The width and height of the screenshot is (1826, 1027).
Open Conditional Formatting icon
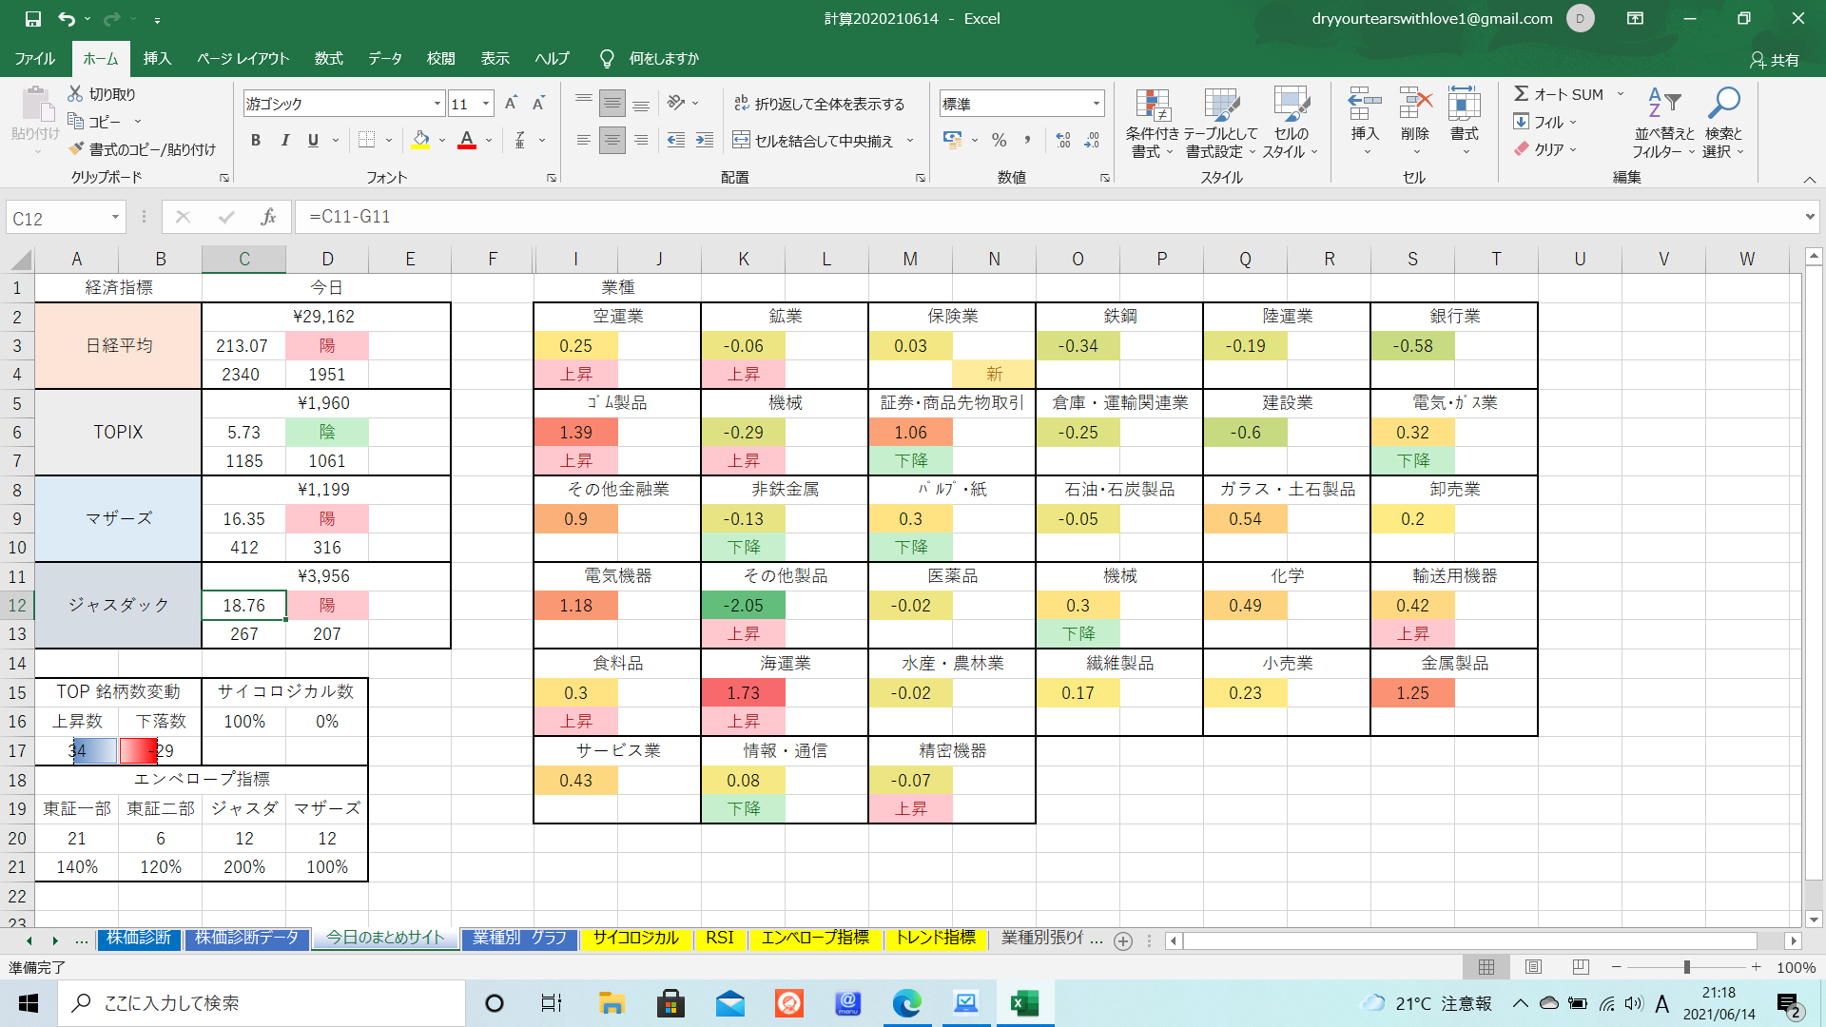(x=1152, y=107)
